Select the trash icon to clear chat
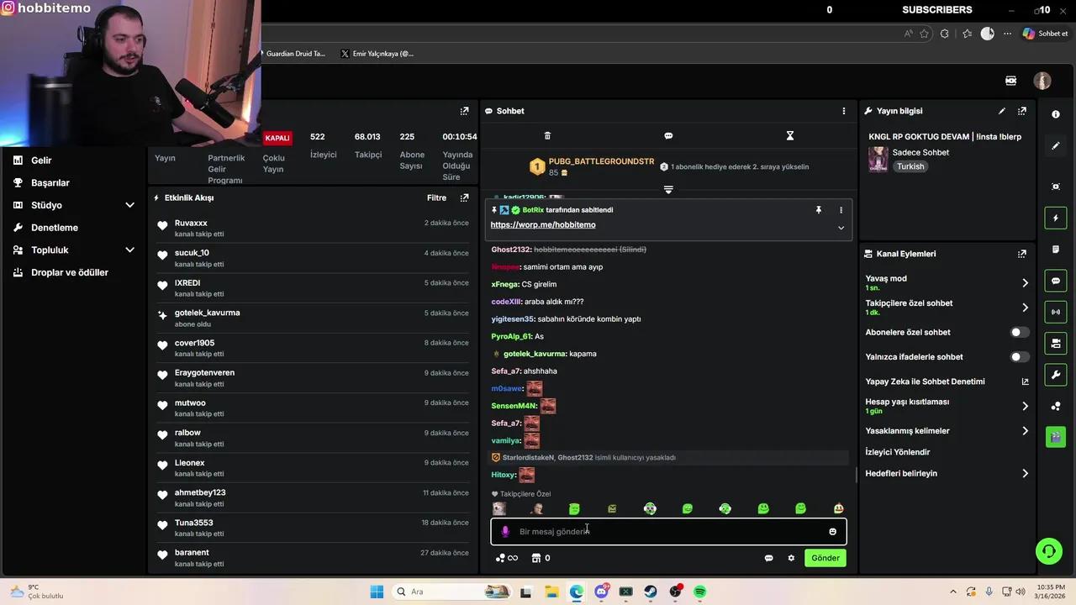This screenshot has height=605, width=1076. pyautogui.click(x=547, y=135)
